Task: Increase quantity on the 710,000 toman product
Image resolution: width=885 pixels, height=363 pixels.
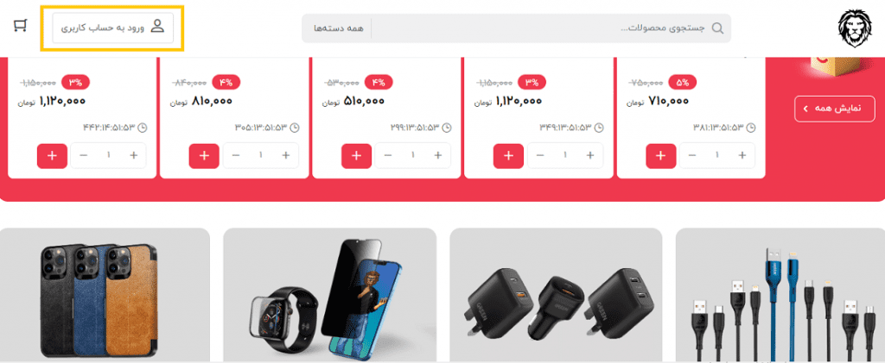Action: (x=742, y=155)
